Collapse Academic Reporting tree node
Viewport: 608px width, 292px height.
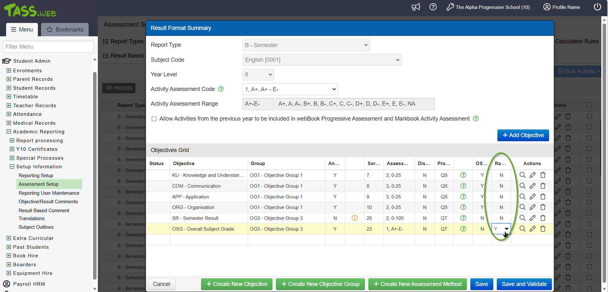9,132
